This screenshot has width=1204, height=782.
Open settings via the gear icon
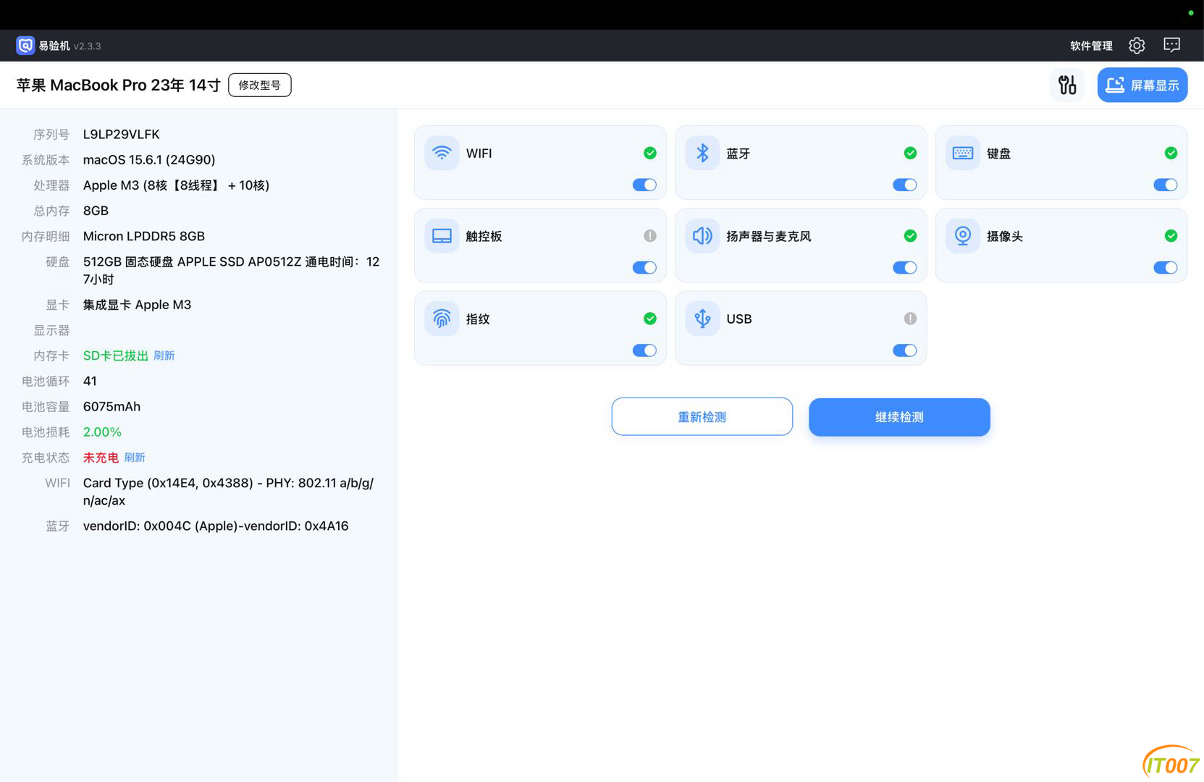pos(1137,46)
